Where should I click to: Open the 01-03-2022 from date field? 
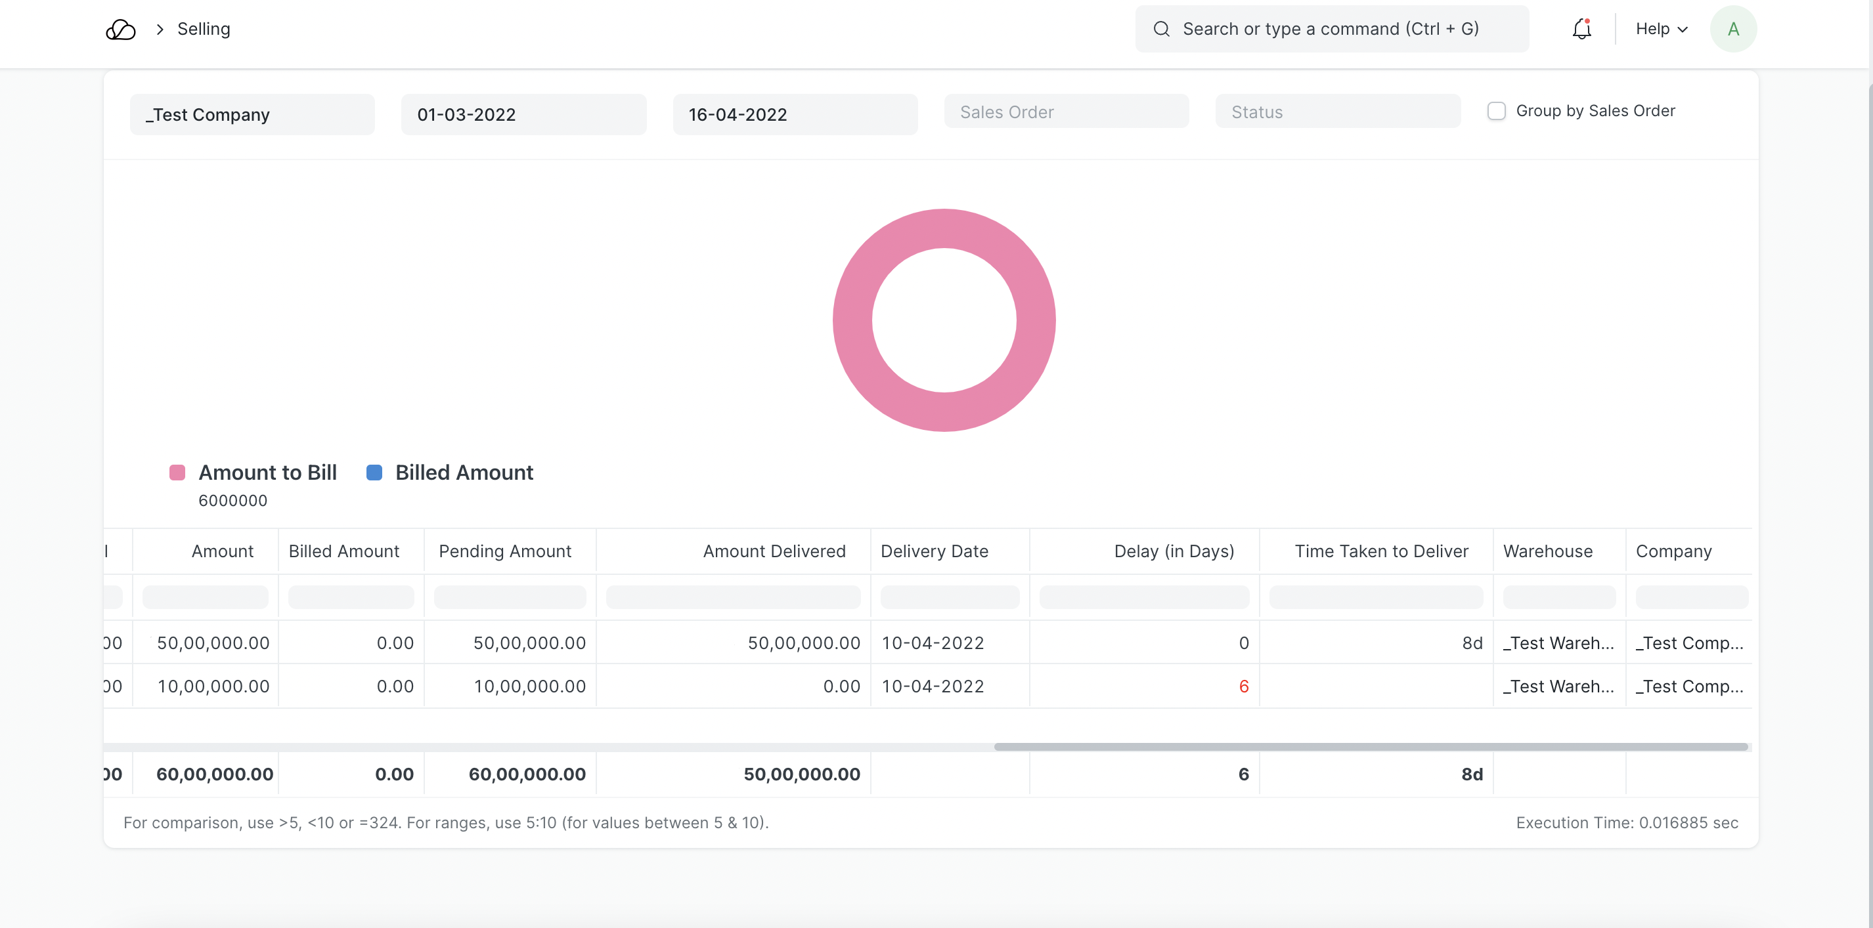[523, 114]
